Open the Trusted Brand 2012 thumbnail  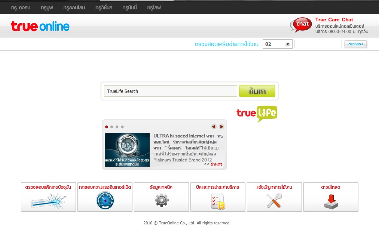click(127, 149)
